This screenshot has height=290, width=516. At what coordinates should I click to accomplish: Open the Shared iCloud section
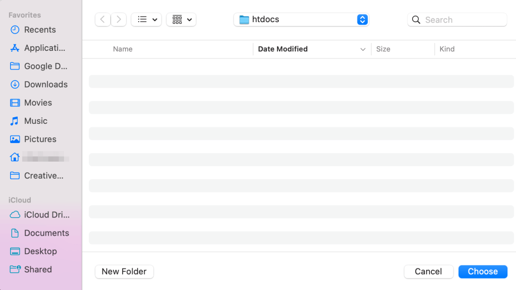(36, 269)
